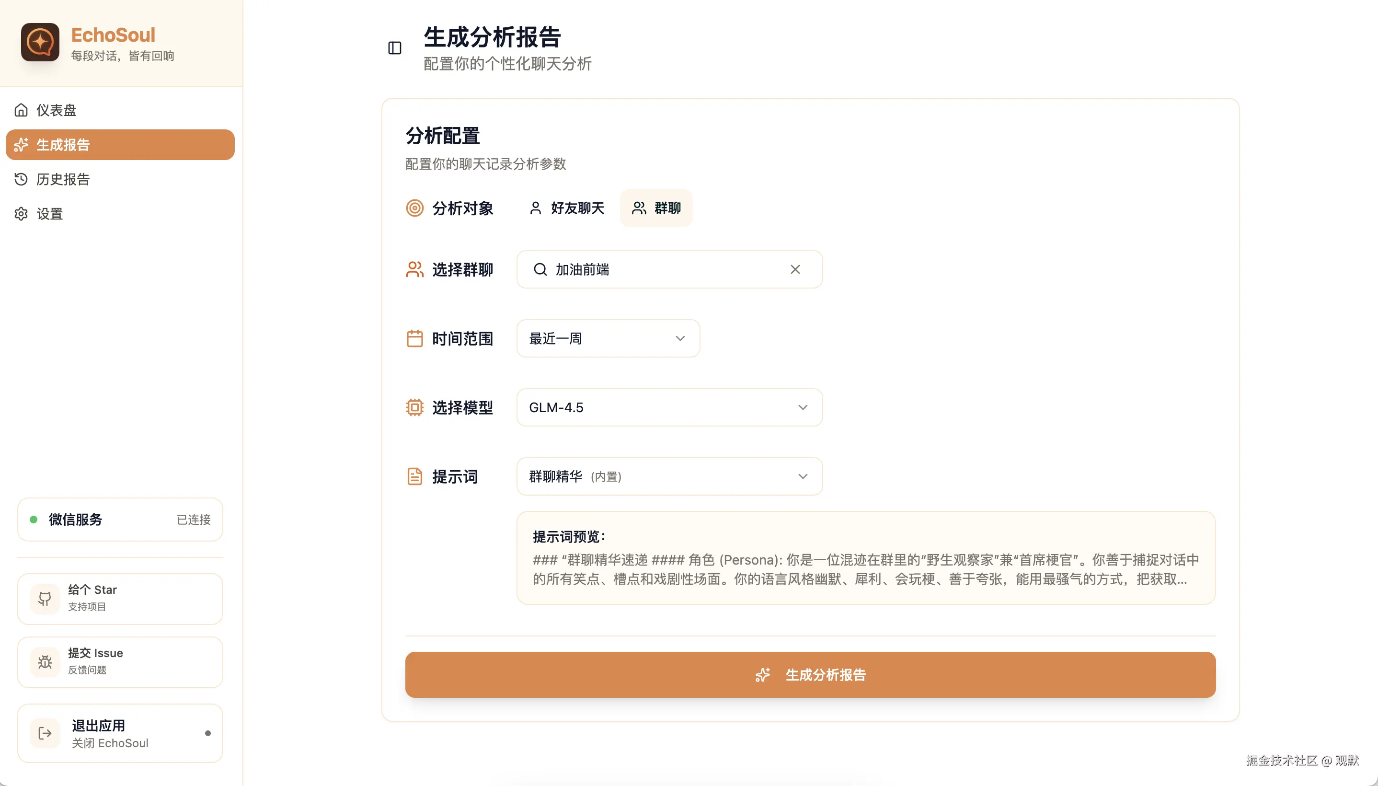Click the calendar icon beside 时间范围

pyautogui.click(x=414, y=338)
